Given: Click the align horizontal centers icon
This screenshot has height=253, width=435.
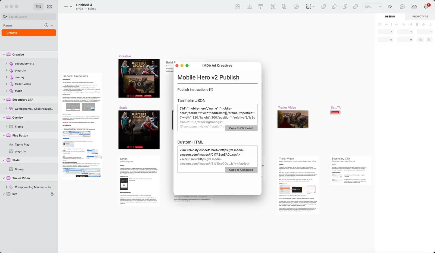Looking at the screenshot, I should (403, 24).
